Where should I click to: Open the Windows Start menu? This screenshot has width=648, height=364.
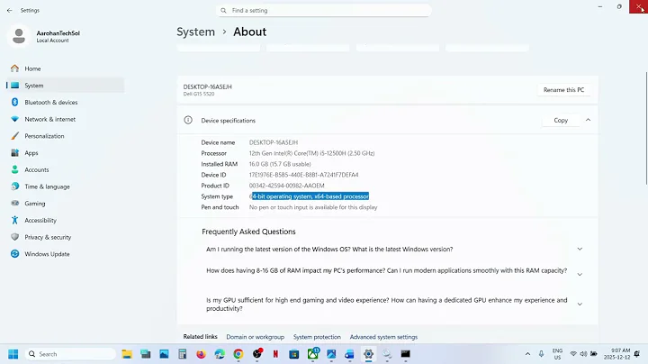[13, 354]
